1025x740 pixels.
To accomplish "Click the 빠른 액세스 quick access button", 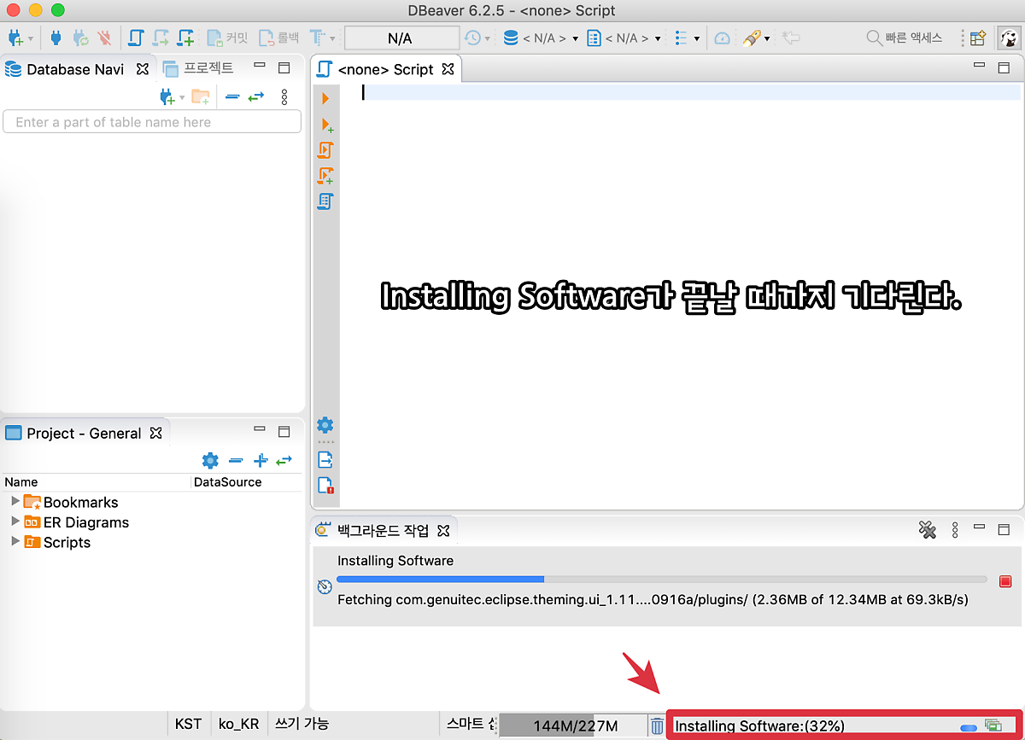I will (904, 38).
